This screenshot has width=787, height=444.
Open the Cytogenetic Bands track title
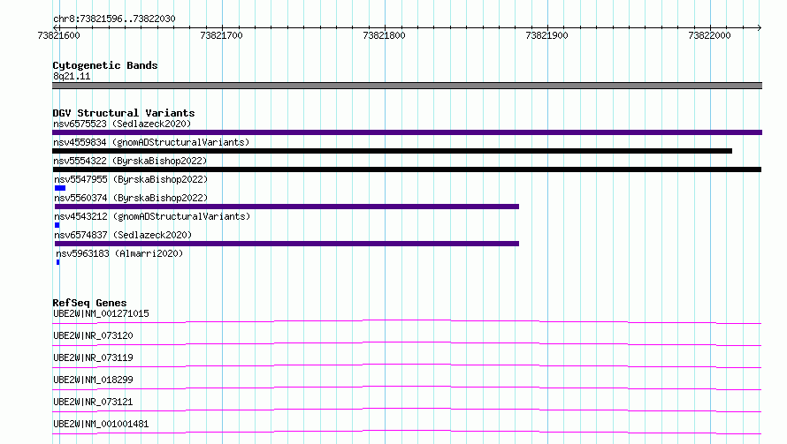pyautogui.click(x=105, y=65)
